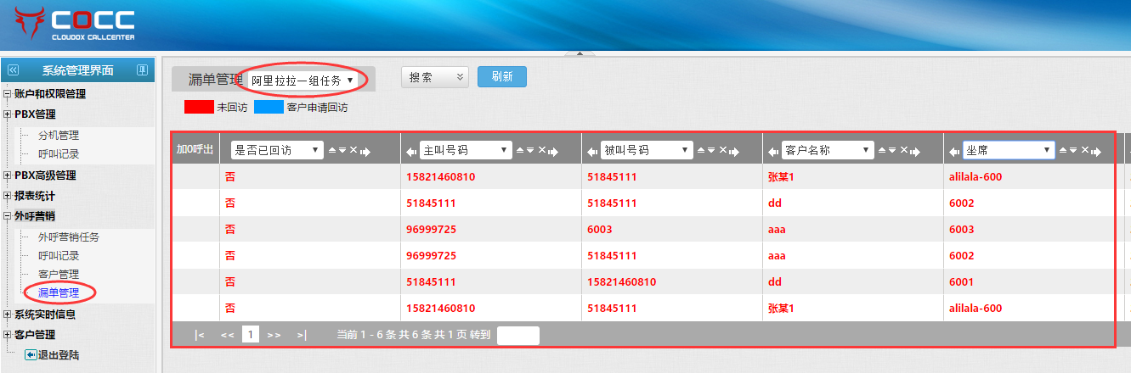Open the 搜索 dropdown
This screenshot has width=1131, height=373.
pos(434,77)
